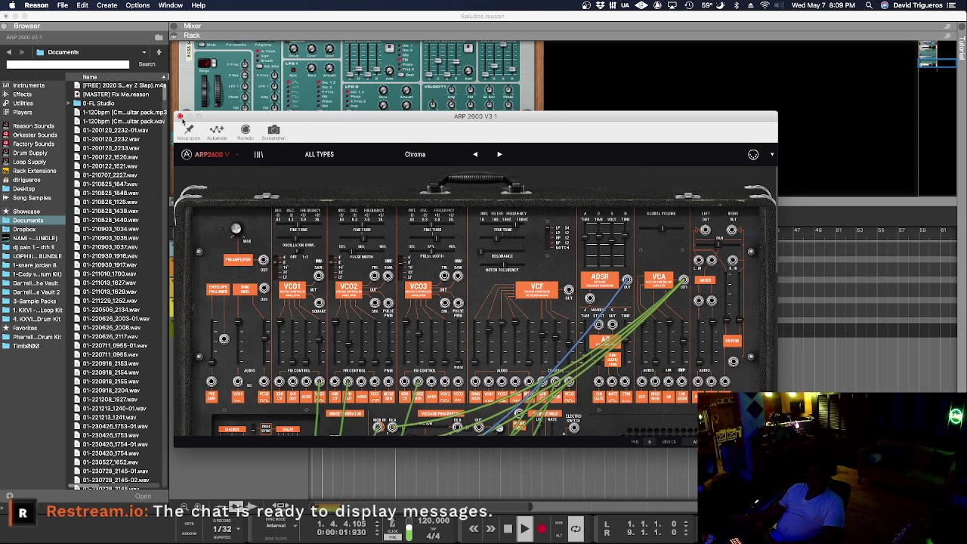Open Loop Supply location
Viewport: 967px width, 544px height.
pos(29,162)
